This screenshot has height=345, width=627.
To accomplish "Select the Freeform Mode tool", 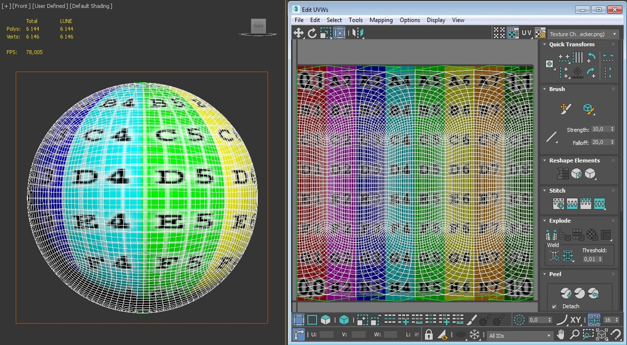I will click(340, 33).
